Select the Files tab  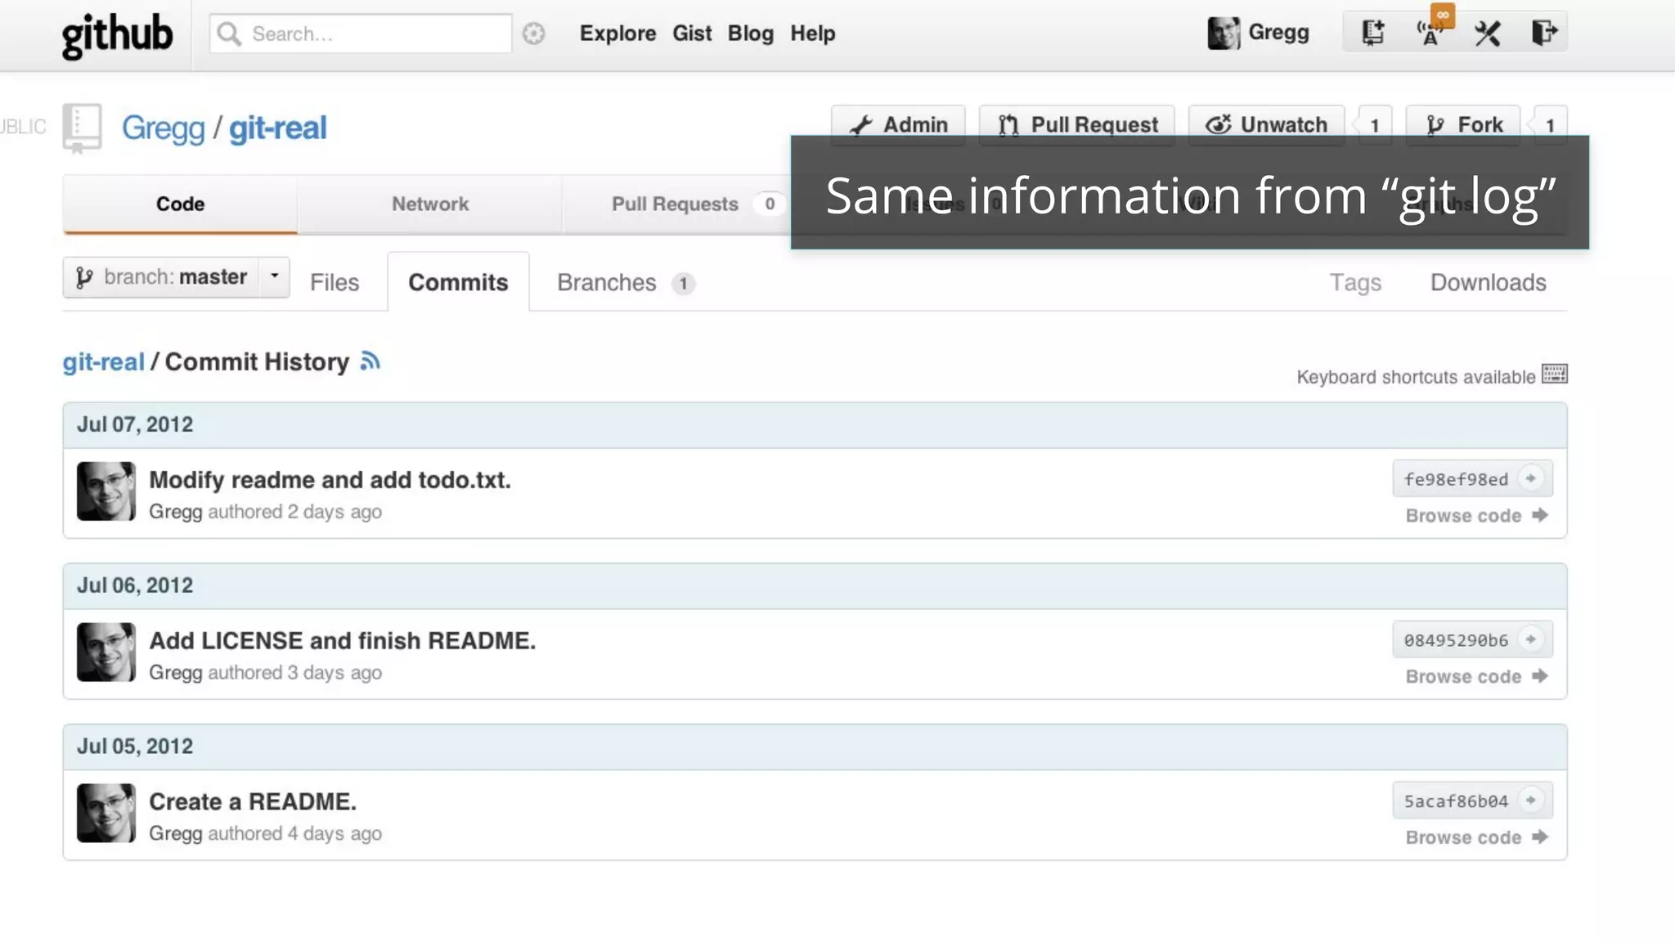tap(334, 282)
